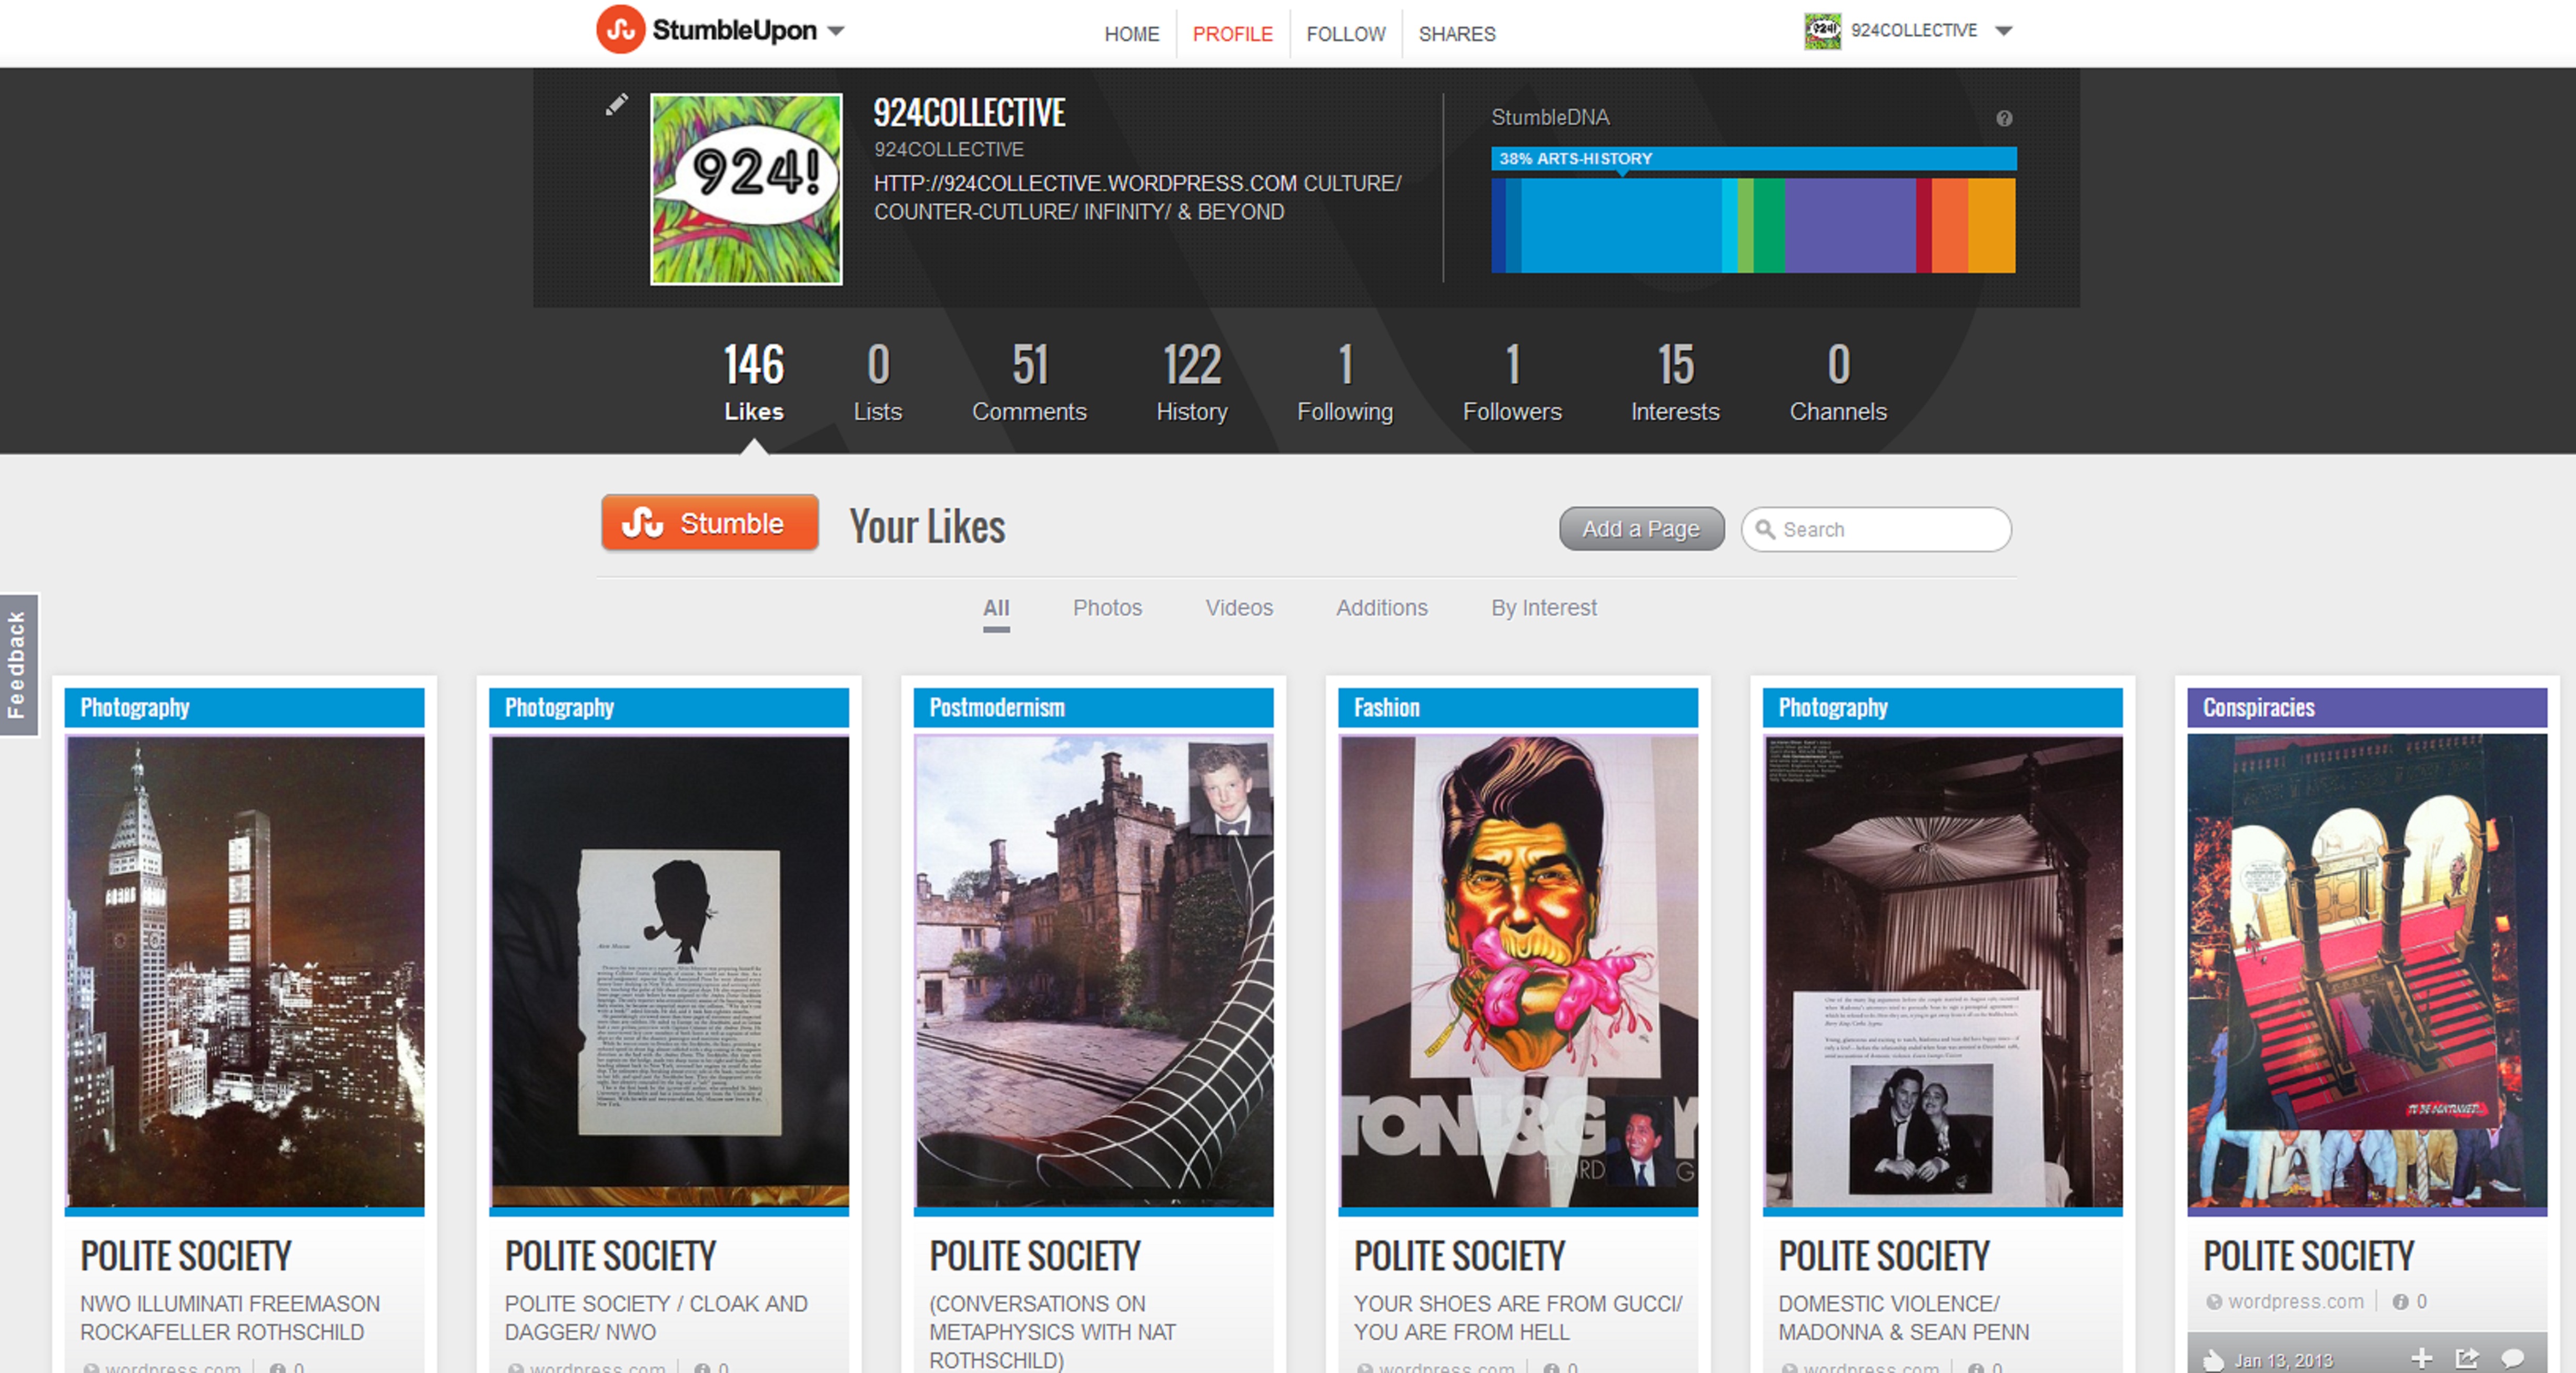Click the share icon on Conspiracies card

(2466, 1358)
